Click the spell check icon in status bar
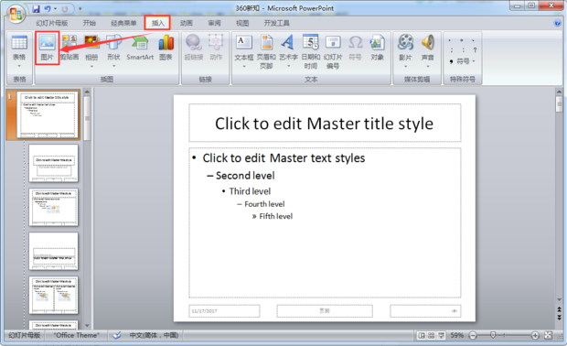 (117, 336)
